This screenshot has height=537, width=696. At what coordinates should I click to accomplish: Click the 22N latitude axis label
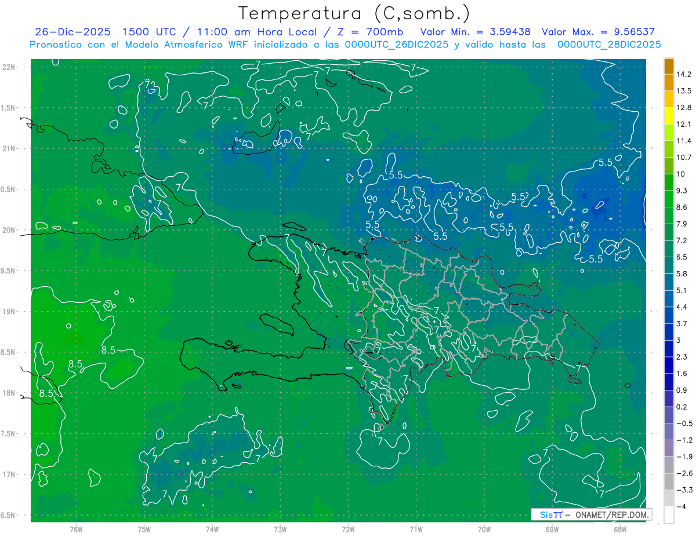[9, 67]
